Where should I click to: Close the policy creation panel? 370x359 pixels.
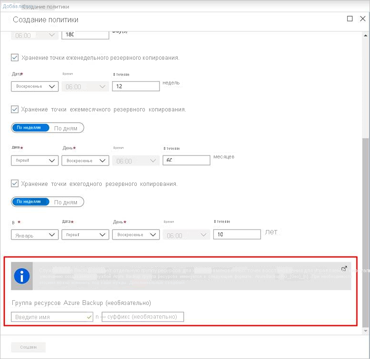[362, 19]
